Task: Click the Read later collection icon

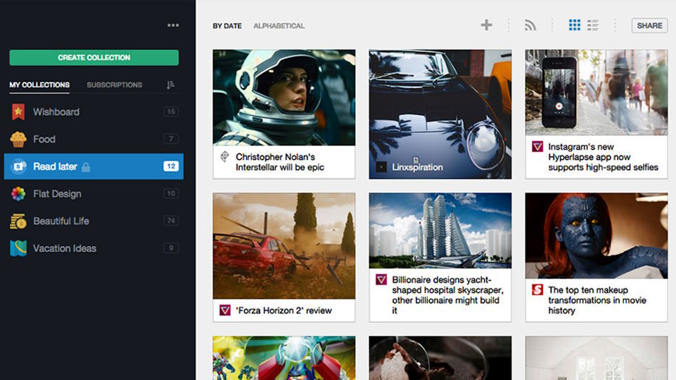Action: pos(19,166)
